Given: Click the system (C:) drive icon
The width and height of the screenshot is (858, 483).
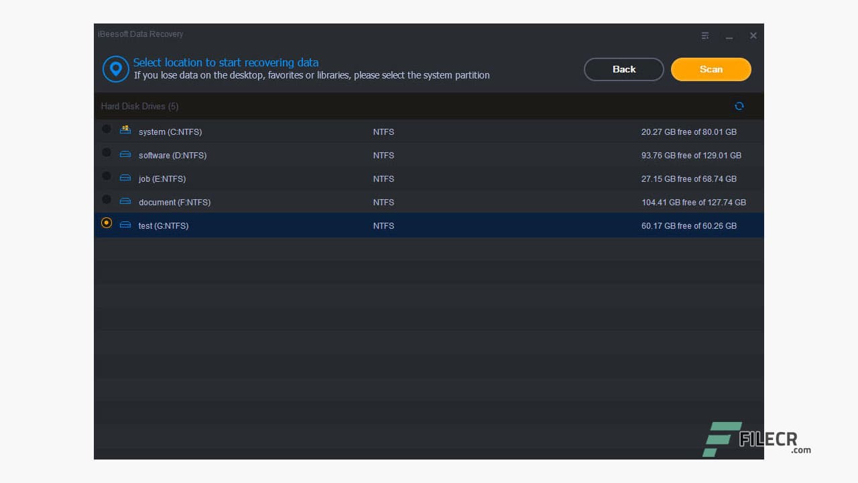Looking at the screenshot, I should [125, 131].
